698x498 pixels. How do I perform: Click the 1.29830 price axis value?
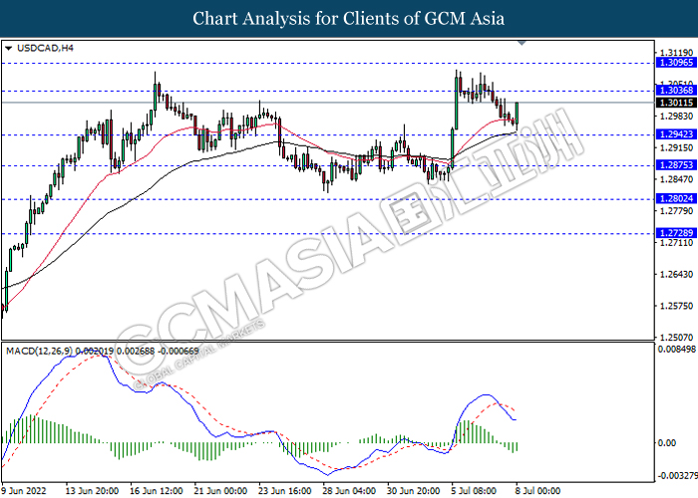coord(677,117)
